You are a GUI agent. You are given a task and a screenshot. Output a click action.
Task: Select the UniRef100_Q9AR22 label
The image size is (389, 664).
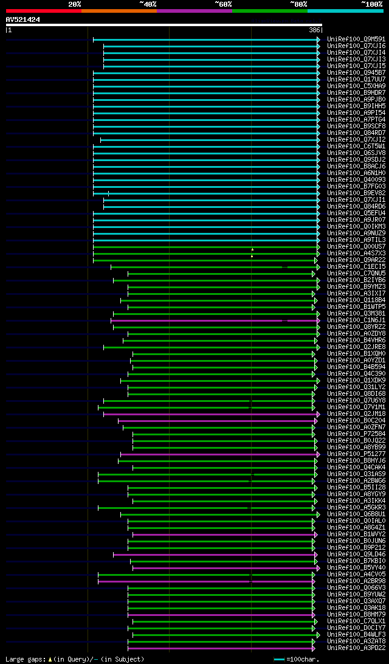pyautogui.click(x=356, y=260)
